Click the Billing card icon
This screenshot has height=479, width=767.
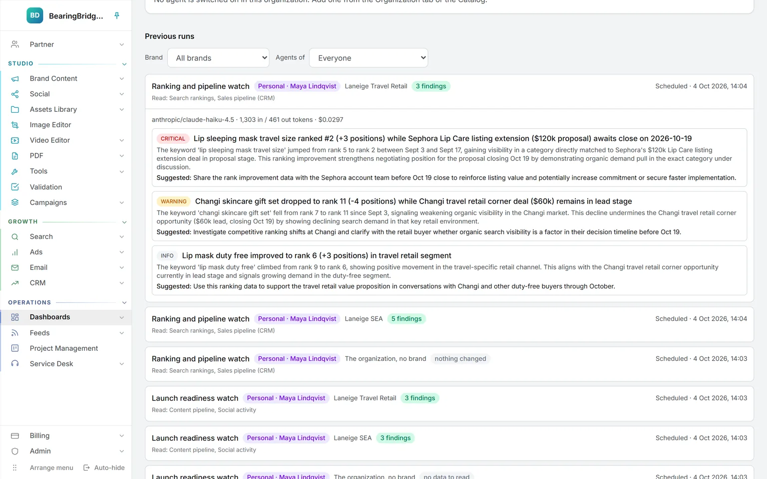(15, 436)
